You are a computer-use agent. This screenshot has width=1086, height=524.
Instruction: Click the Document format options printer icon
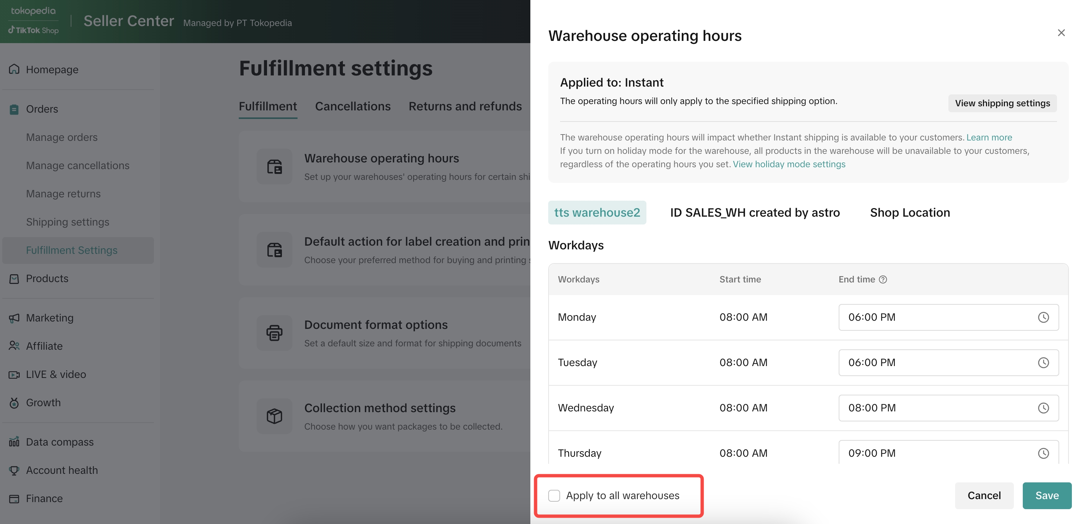point(274,333)
